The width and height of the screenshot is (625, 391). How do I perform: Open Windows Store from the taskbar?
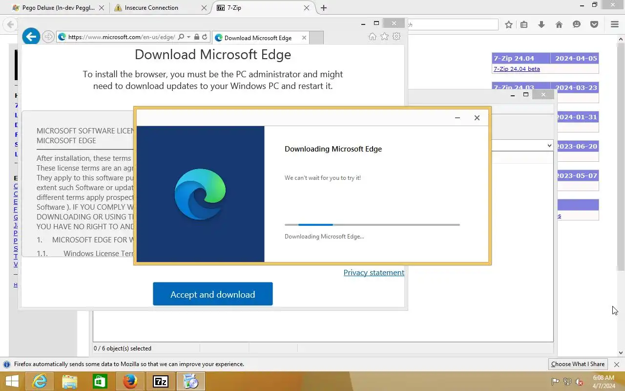click(100, 381)
